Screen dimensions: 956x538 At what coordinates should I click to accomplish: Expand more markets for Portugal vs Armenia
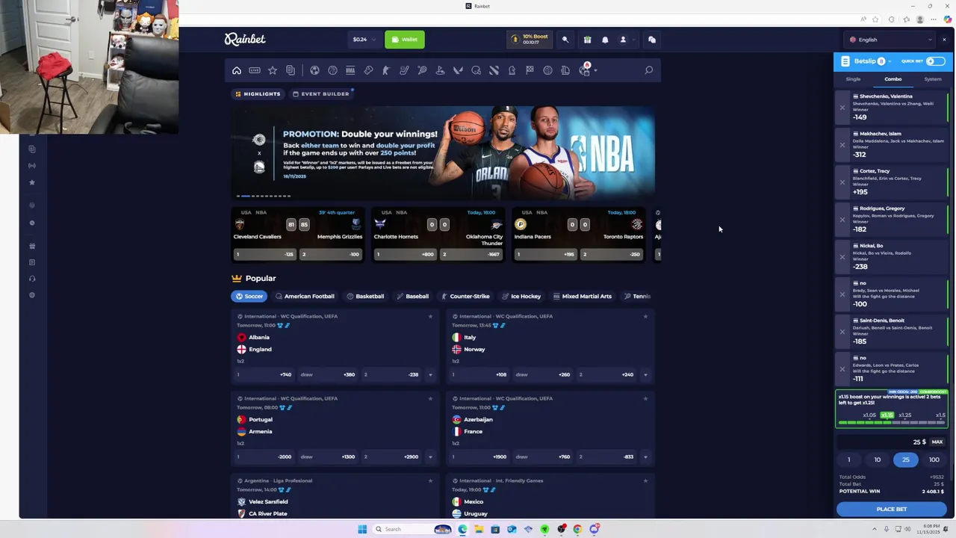(430, 457)
